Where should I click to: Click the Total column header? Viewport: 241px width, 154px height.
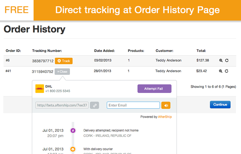click(x=201, y=51)
